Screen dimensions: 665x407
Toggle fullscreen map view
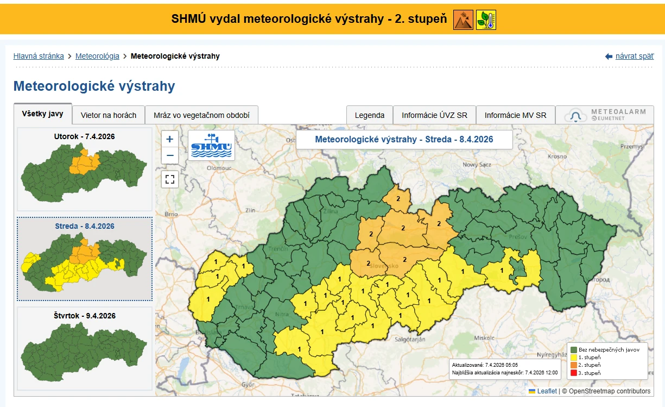tap(170, 179)
